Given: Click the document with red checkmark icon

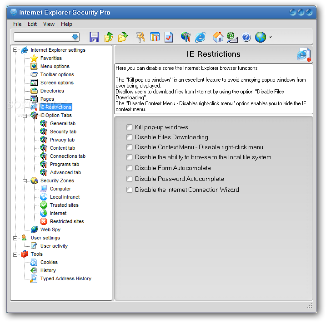Looking at the screenshot, I should 169,37.
